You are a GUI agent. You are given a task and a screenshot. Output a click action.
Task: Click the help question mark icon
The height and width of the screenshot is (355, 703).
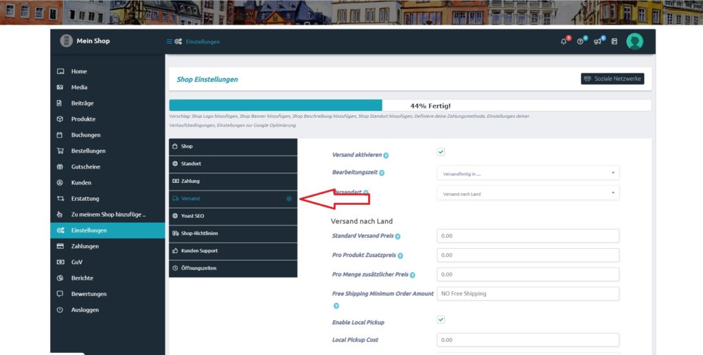tap(580, 42)
